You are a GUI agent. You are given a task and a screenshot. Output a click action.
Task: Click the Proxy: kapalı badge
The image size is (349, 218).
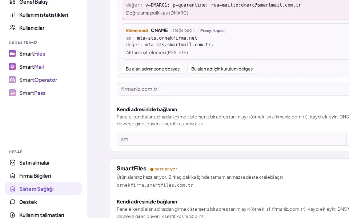pyautogui.click(x=212, y=31)
